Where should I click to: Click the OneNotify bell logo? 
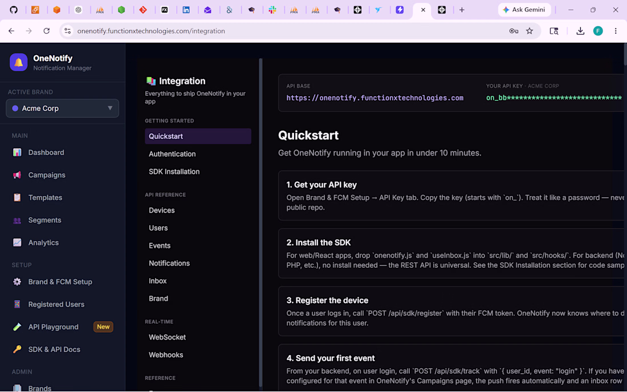pos(18,62)
